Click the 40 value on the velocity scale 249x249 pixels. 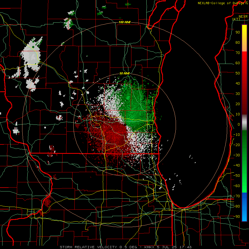click(238, 83)
